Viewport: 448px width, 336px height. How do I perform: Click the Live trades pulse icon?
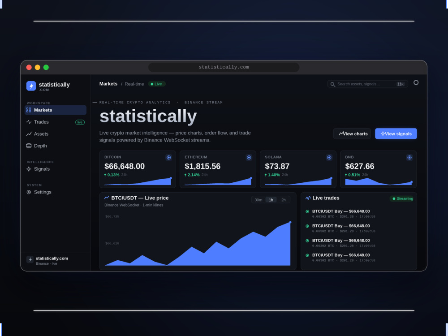308,198
